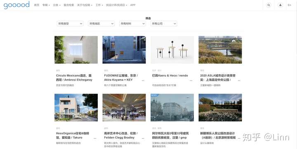This screenshot has width=297, height=149.
Task: Open the APP menu item
Action: pos(133,5)
